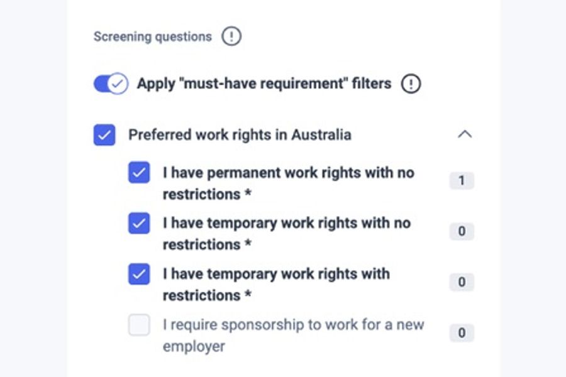The width and height of the screenshot is (566, 377).
Task: Tick the require sponsorship checkbox
Action: coord(139,325)
